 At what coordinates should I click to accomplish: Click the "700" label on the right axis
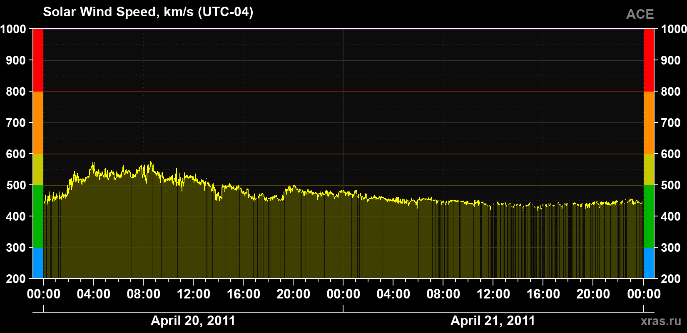point(671,123)
